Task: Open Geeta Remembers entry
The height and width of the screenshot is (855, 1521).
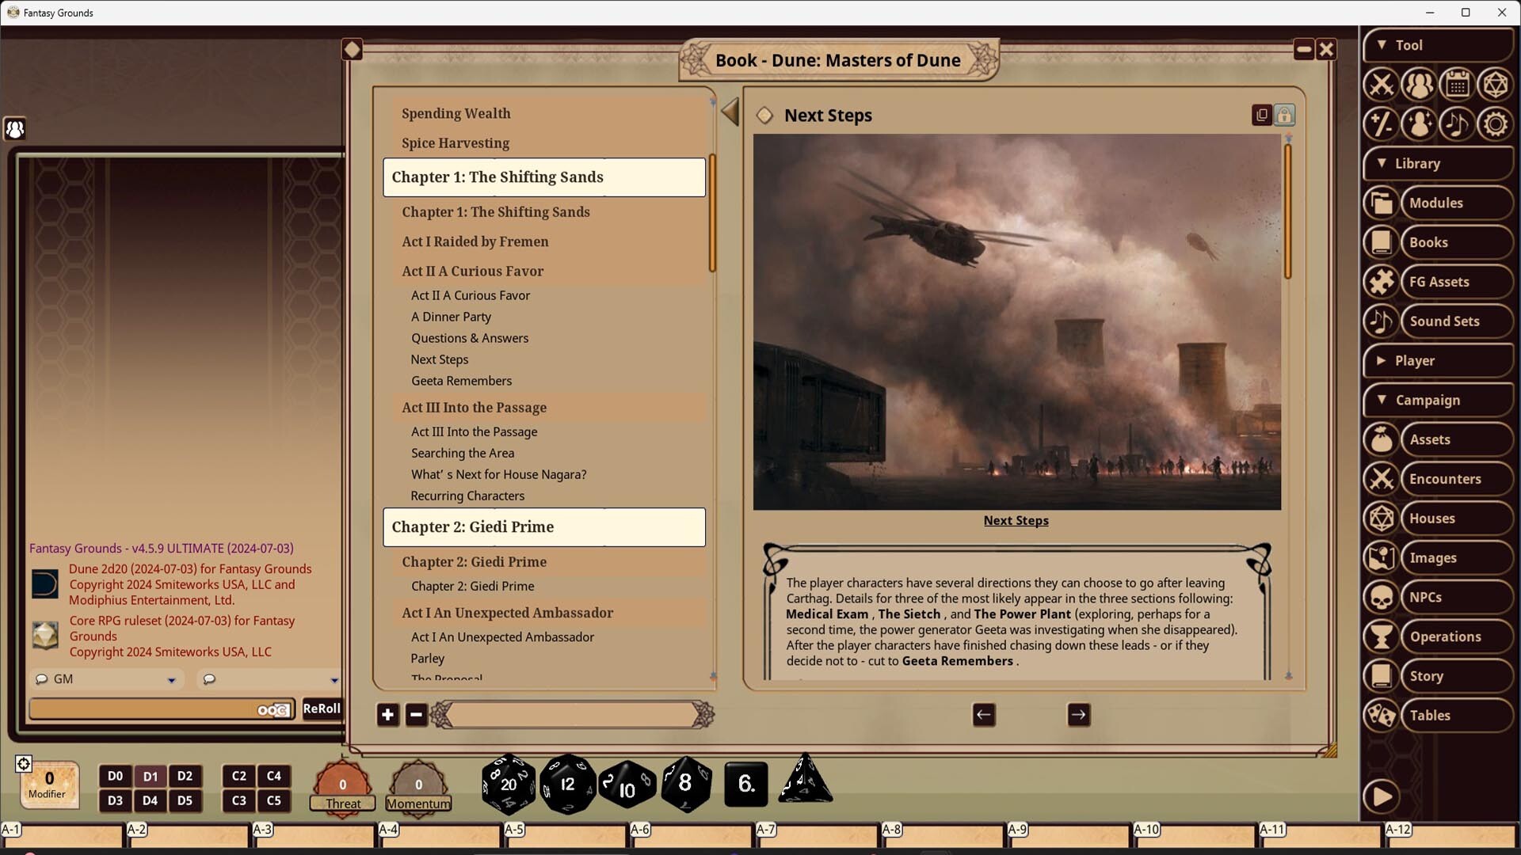Action: coord(461,381)
